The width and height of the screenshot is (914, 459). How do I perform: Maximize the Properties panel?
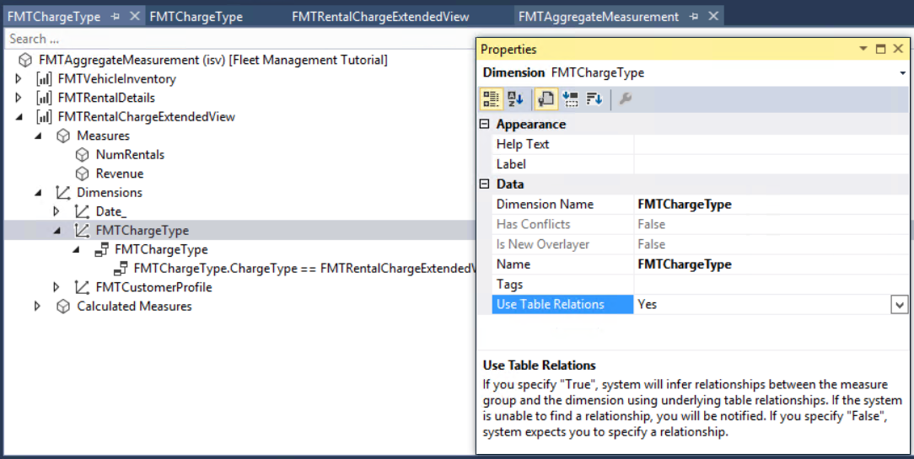[881, 49]
